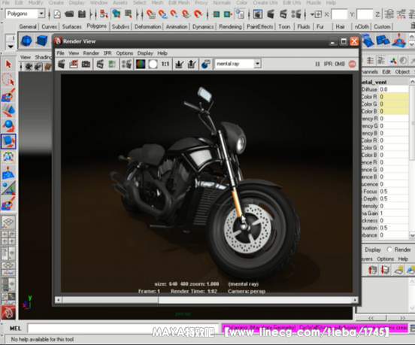This screenshot has height=345, width=415.
Task: Toggle 1:1 real size display
Action: click(165, 64)
